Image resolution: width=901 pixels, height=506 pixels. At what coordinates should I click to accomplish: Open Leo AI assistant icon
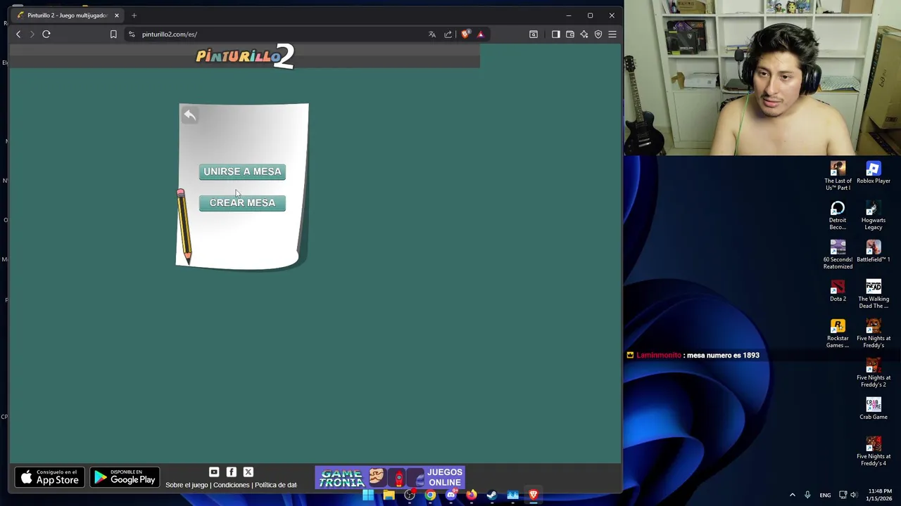(x=584, y=34)
